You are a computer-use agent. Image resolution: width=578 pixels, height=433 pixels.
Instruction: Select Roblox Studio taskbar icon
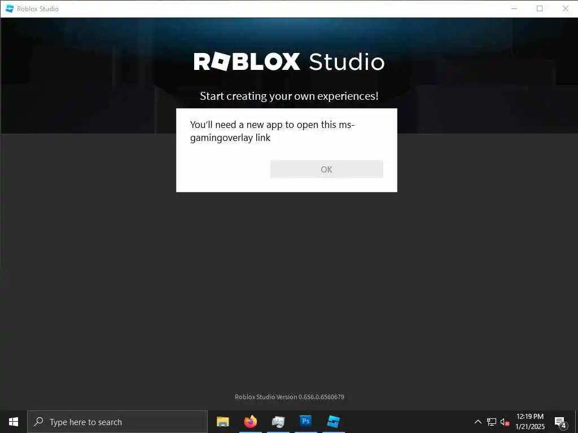pos(334,422)
